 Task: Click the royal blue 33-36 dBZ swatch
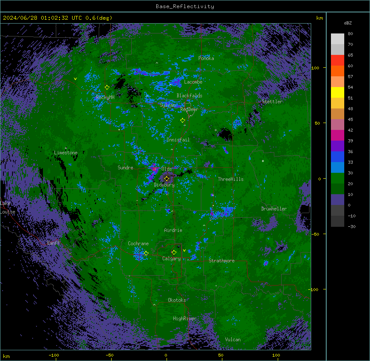pos(337,156)
